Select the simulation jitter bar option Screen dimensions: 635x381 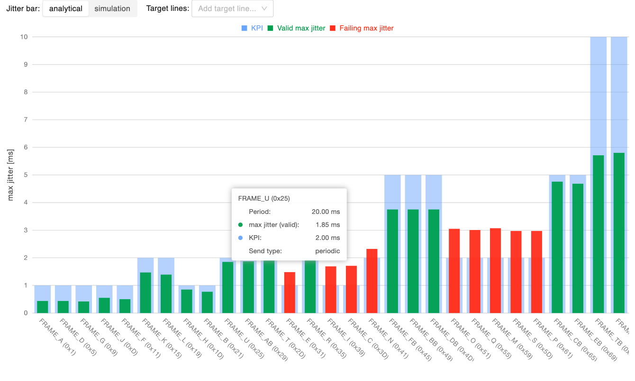tap(112, 9)
